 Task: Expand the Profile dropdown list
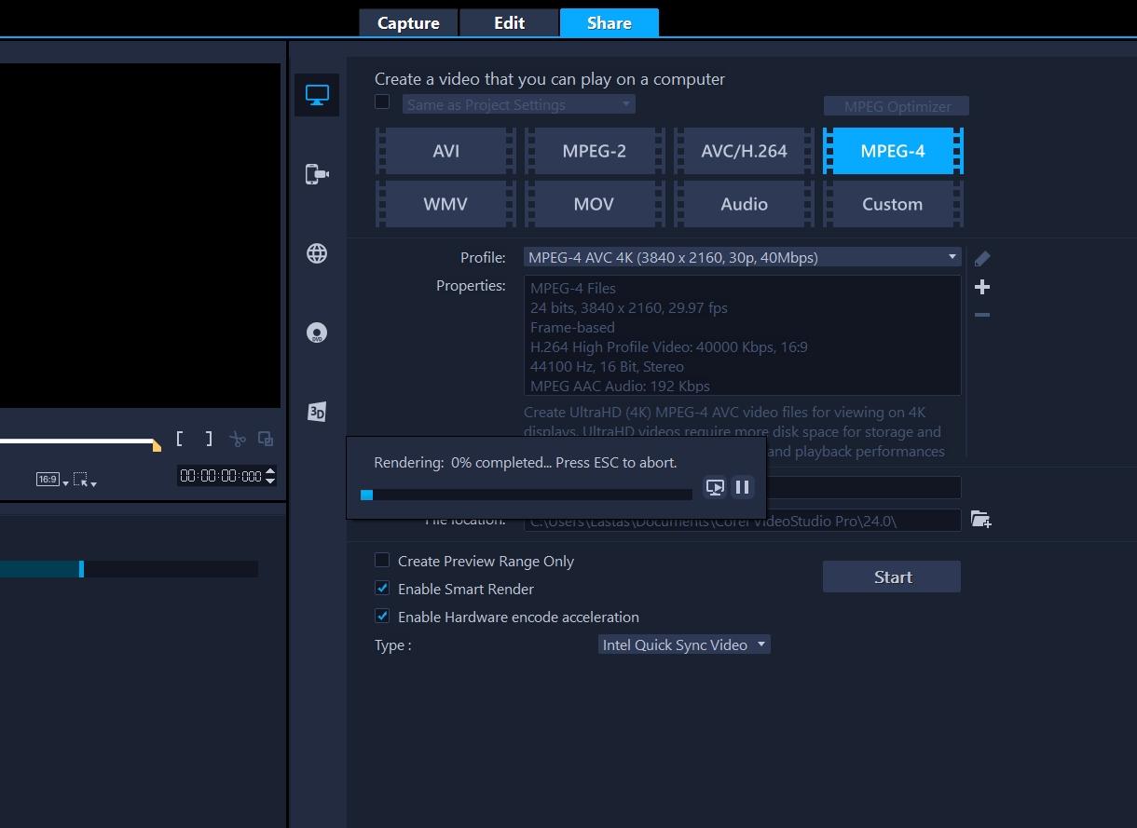pyautogui.click(x=952, y=257)
